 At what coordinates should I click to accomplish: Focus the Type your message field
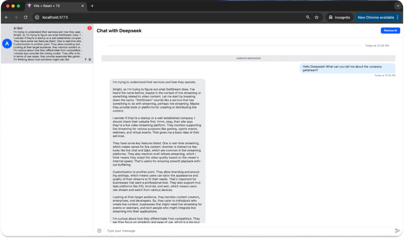[248, 230]
